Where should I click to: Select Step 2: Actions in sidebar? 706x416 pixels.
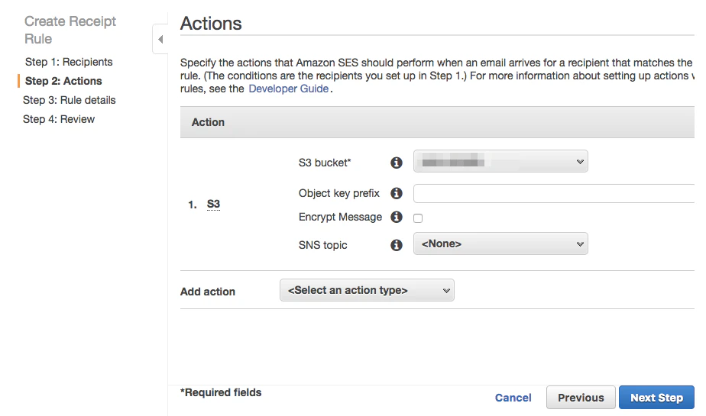click(63, 81)
